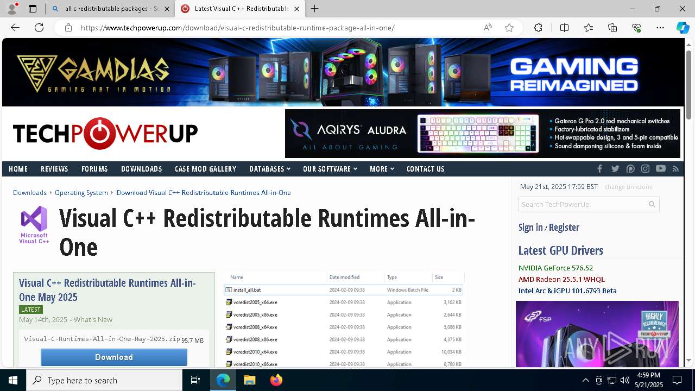The width and height of the screenshot is (695, 391).
Task: Click the TechPowerUp logo
Action: tap(105, 134)
